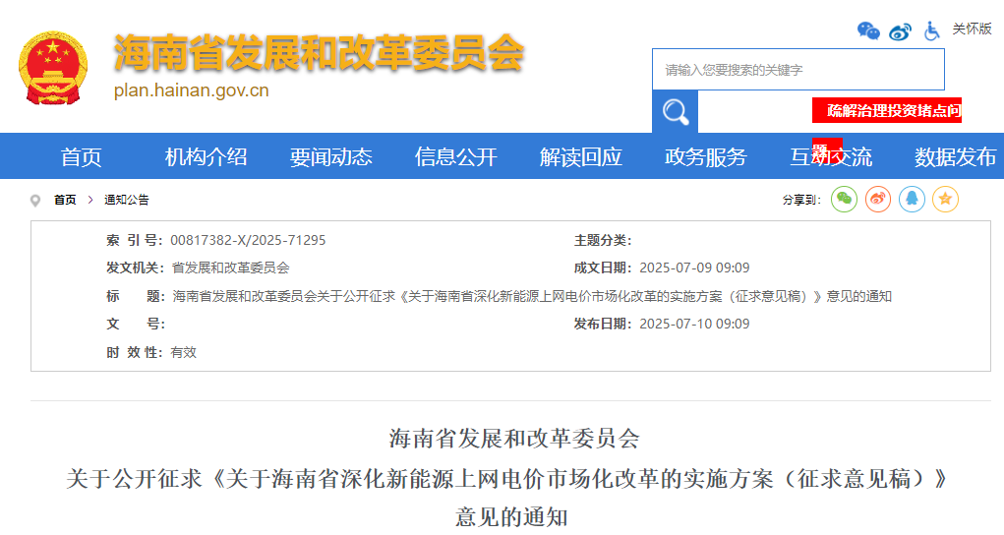Image resolution: width=1004 pixels, height=535 pixels.
Task: Click the magnifier search button
Action: 675,111
